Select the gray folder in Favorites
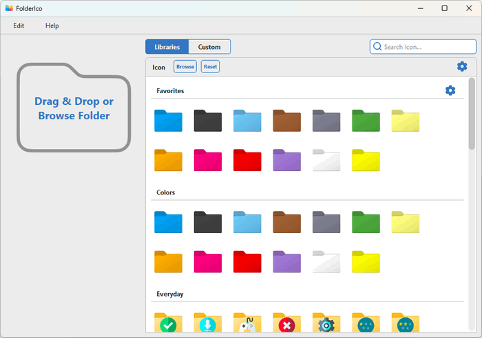 coord(326,121)
